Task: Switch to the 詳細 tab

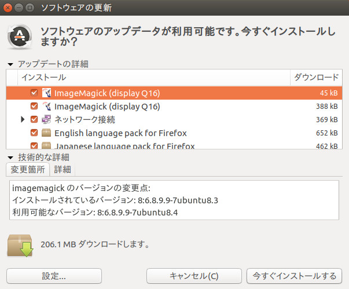Action: (x=63, y=170)
